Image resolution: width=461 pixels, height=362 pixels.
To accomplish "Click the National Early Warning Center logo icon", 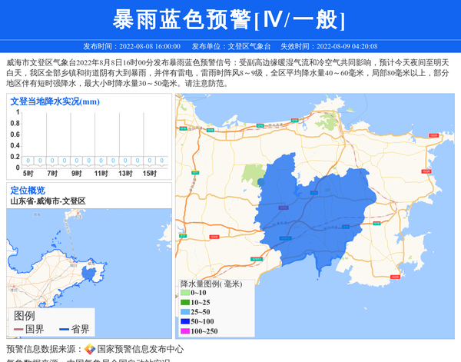I will [x=89, y=349].
